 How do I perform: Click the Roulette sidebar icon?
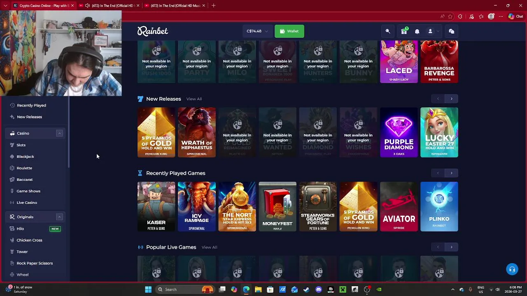coord(12,168)
